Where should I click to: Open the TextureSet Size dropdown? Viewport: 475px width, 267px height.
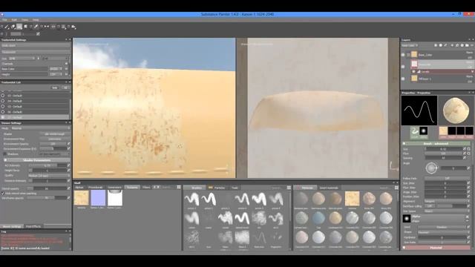pos(22,58)
